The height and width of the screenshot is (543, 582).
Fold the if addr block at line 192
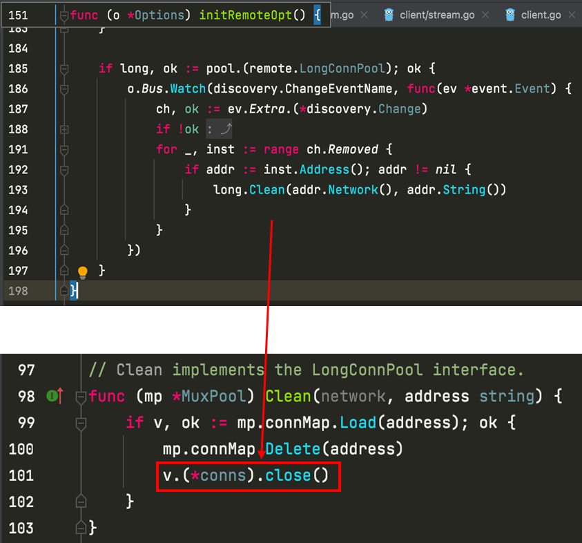click(64, 169)
